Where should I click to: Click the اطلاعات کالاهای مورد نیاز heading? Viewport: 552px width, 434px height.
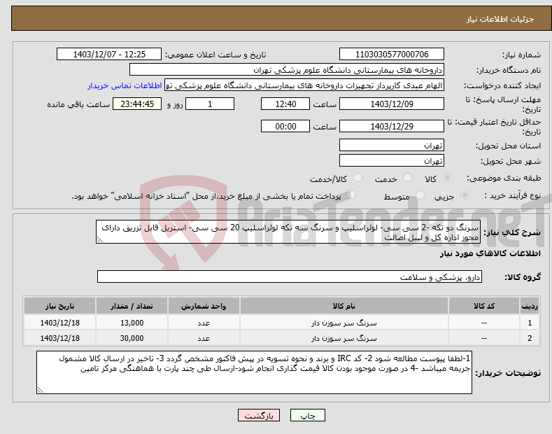pyautogui.click(x=490, y=253)
